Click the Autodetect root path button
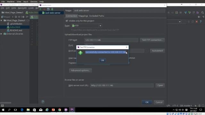 click(x=157, y=51)
